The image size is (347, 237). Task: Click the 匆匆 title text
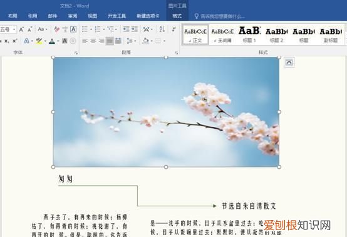(x=65, y=179)
